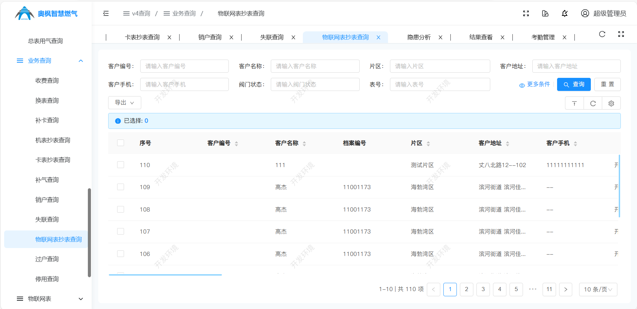The image size is (637, 309).
Task: Close the 结果查看 tab
Action: (503, 38)
